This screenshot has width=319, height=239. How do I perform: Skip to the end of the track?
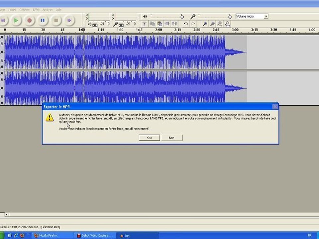69,20
